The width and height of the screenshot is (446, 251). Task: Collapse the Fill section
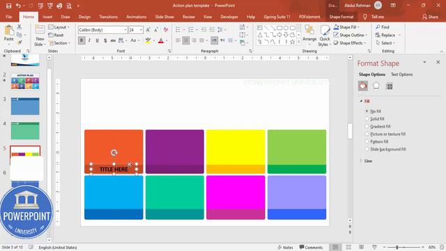click(361, 101)
